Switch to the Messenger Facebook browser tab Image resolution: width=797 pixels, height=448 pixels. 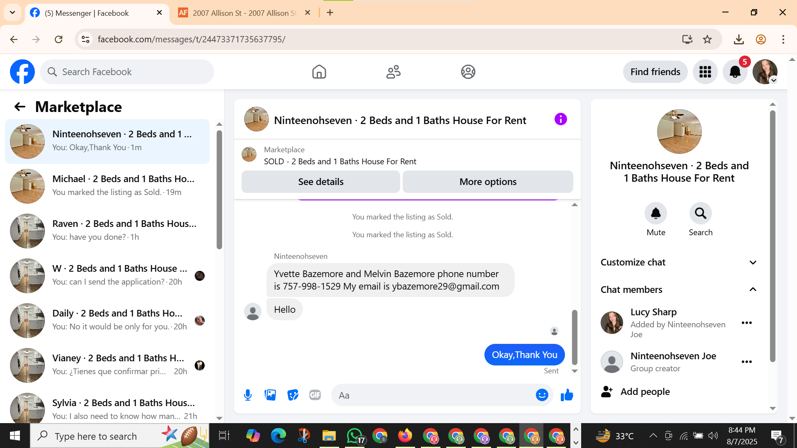click(x=96, y=13)
